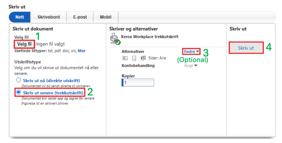This screenshot has height=143, width=282.
Task: Switch to the Nett tab
Action: 20,17
